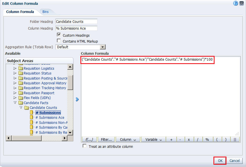Screen dimensions: 246x167
Task: Expand Requisition Tracking History folder
Action: pos(15,88)
